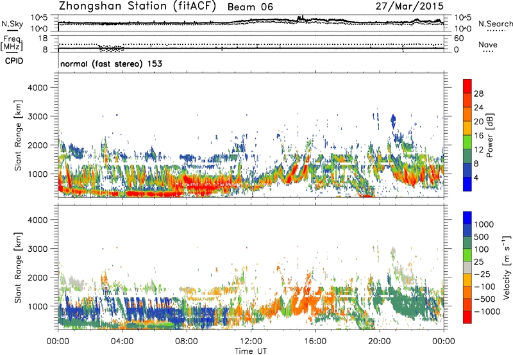The width and height of the screenshot is (513, 355).
Task: Pick the light green 12–16 dB colorbar segment
Action: tap(467, 142)
